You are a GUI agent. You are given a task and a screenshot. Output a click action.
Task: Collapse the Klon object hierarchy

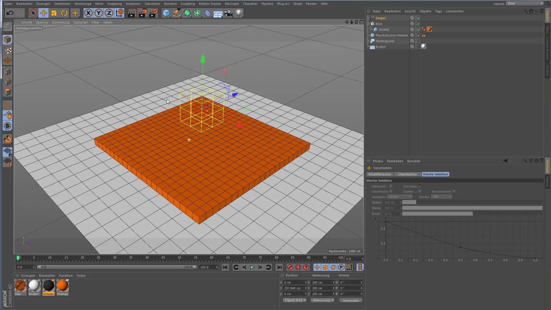[x=368, y=24]
